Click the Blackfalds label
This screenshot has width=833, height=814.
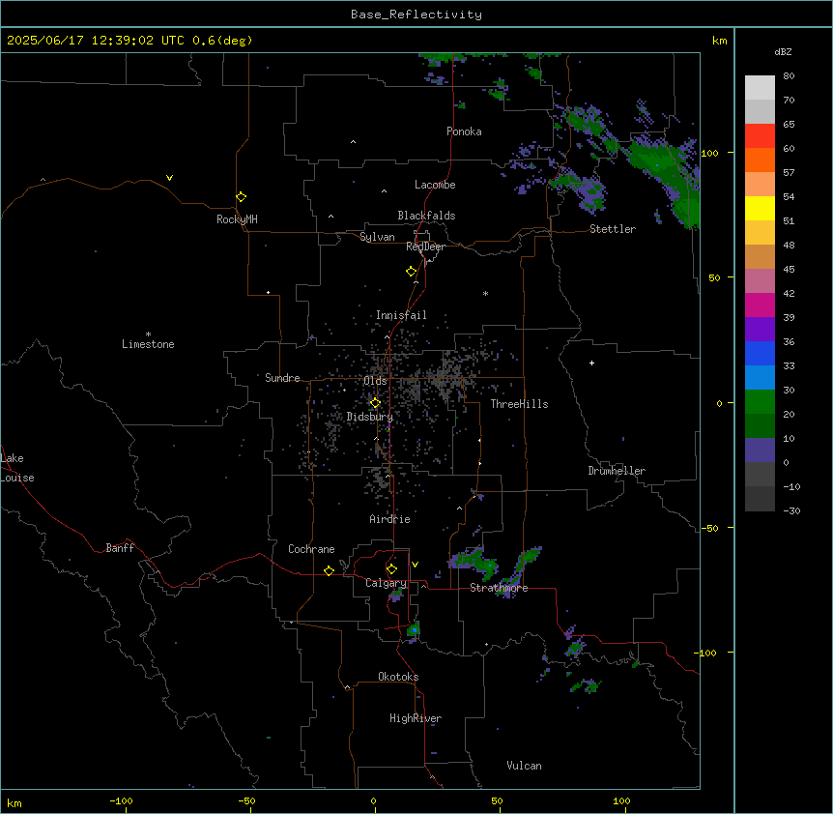click(426, 216)
